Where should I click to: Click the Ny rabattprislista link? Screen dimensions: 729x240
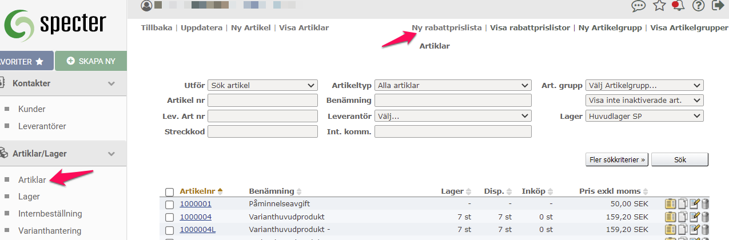point(447,27)
